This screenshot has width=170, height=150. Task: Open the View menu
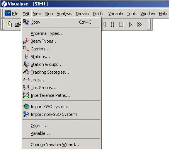coord(37,14)
